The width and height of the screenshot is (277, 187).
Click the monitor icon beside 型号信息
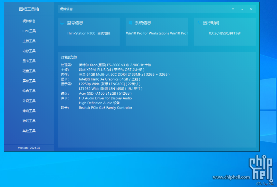62,23
